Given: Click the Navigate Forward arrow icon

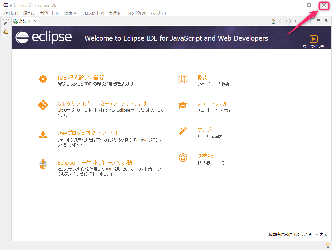Looking at the screenshot, I should click(x=288, y=21).
